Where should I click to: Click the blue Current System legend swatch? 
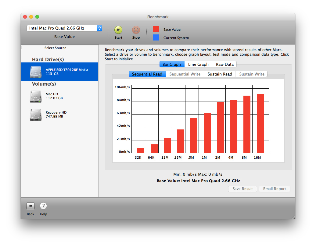(156, 37)
